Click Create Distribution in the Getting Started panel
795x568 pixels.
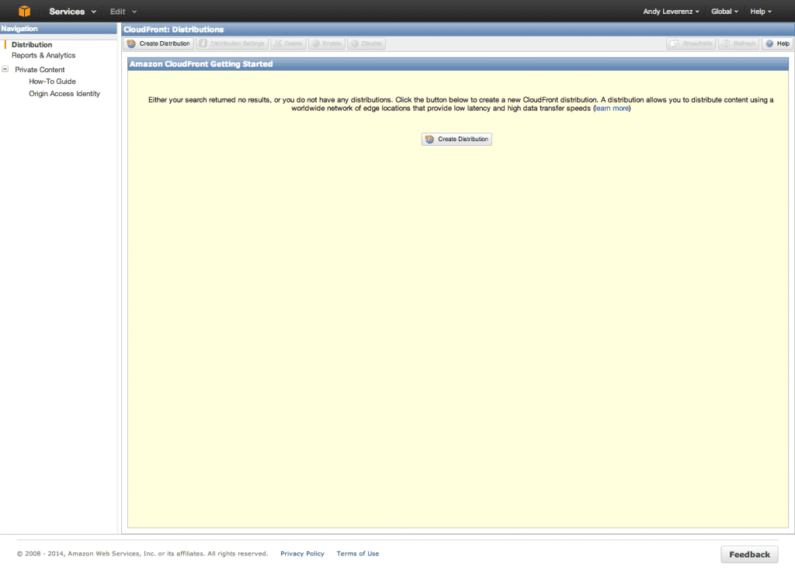click(x=457, y=139)
